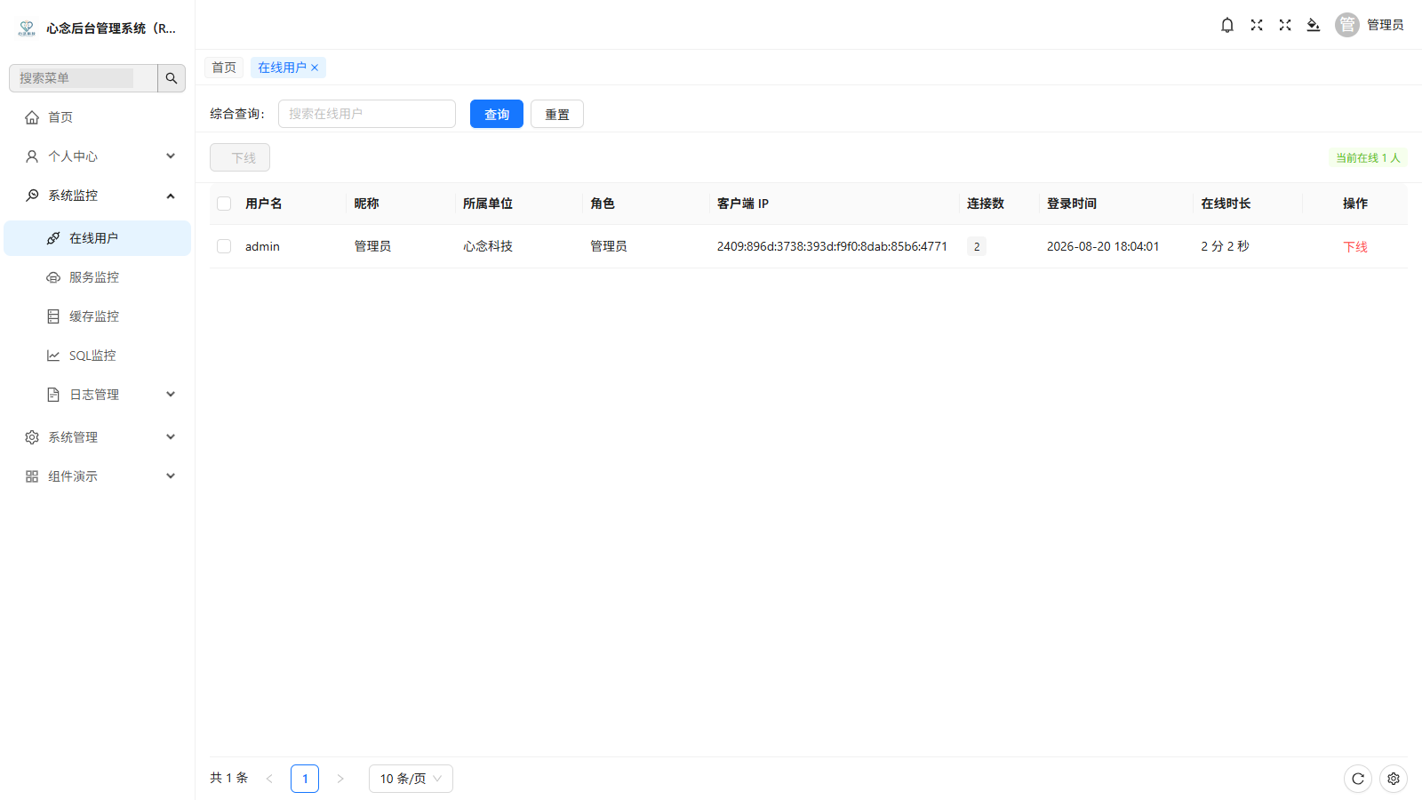Expand the 组件演示 chevron

pos(171,476)
